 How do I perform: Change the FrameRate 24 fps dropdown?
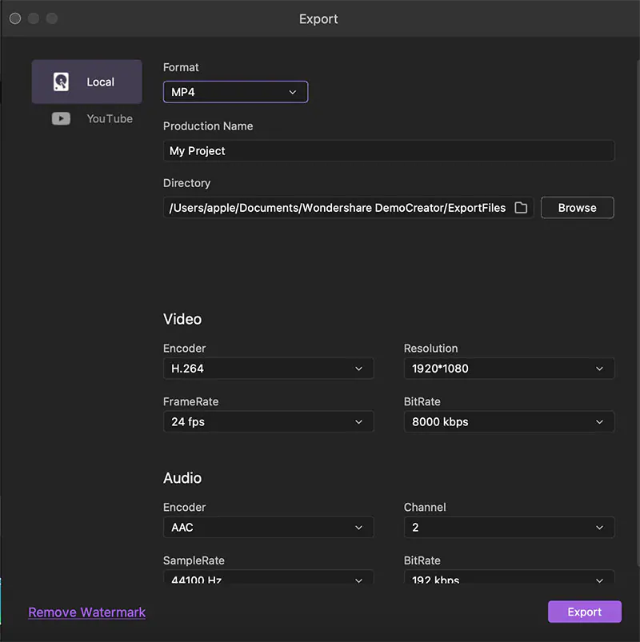tap(268, 421)
